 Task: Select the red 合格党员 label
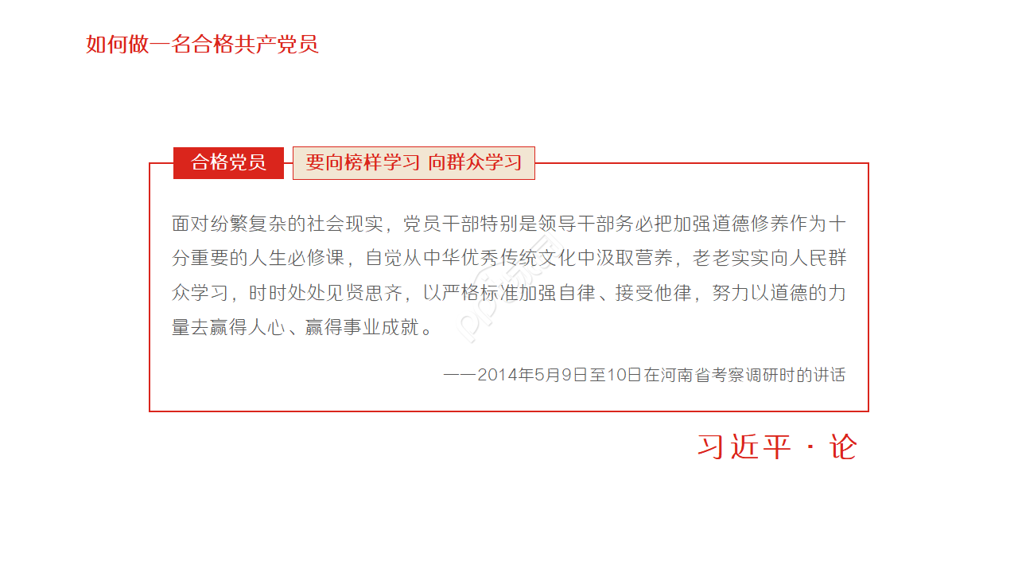point(228,163)
